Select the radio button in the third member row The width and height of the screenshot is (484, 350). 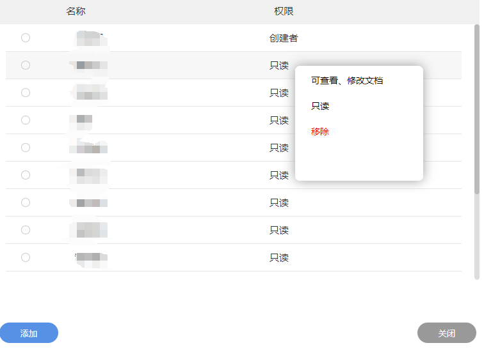[26, 93]
